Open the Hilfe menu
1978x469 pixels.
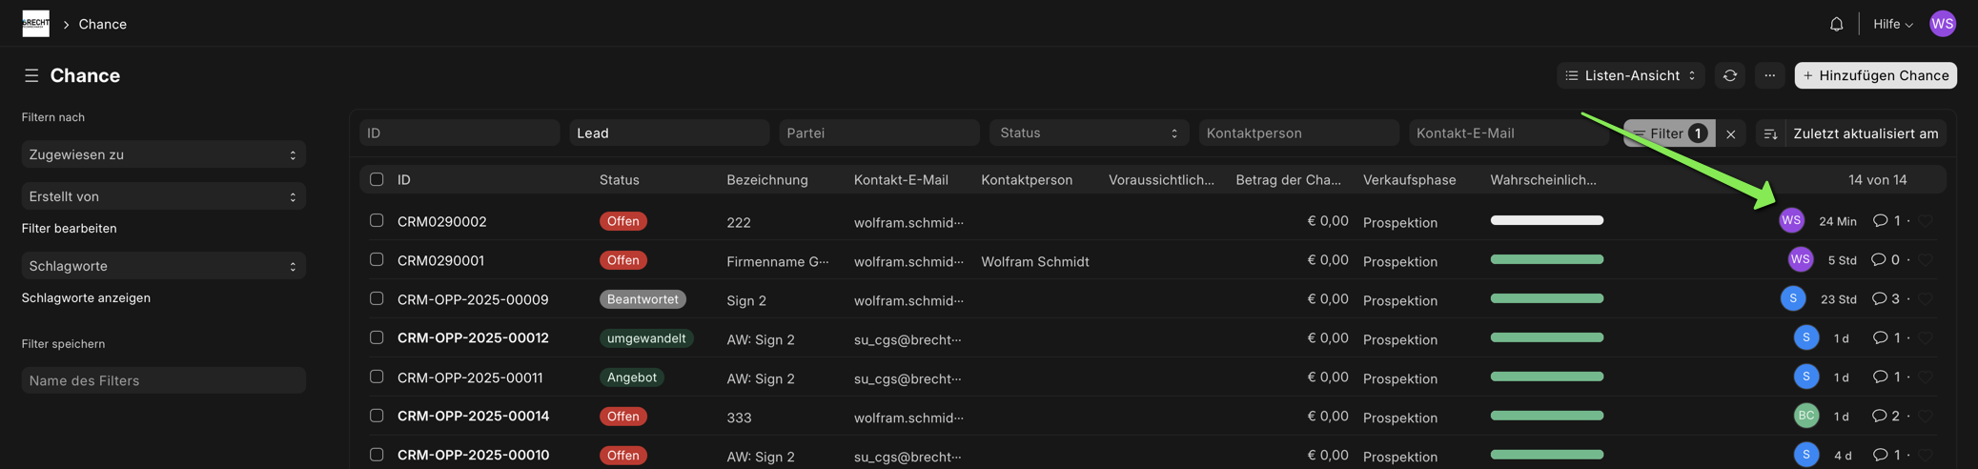click(1892, 24)
